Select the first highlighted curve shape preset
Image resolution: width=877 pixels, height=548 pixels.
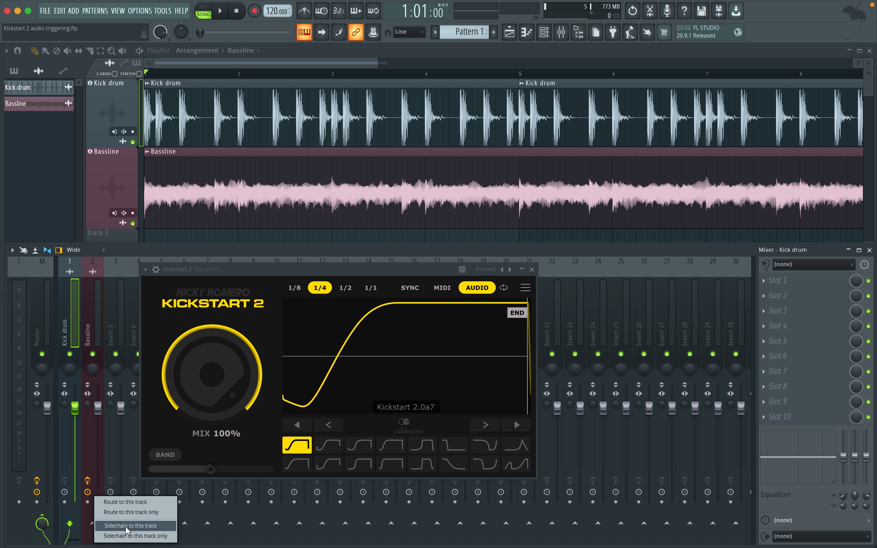(297, 445)
